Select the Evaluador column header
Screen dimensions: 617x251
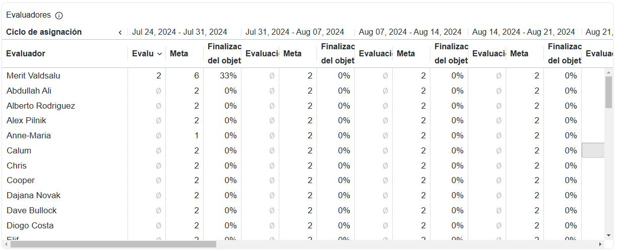(x=26, y=53)
